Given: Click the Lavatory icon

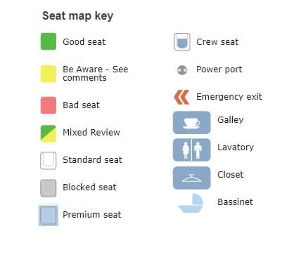Looking at the screenshot, I should tap(192, 150).
